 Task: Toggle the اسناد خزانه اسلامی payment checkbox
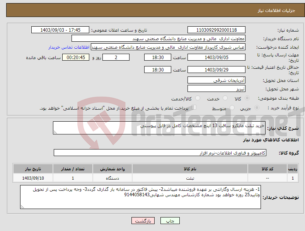pyautogui.click(x=194, y=107)
